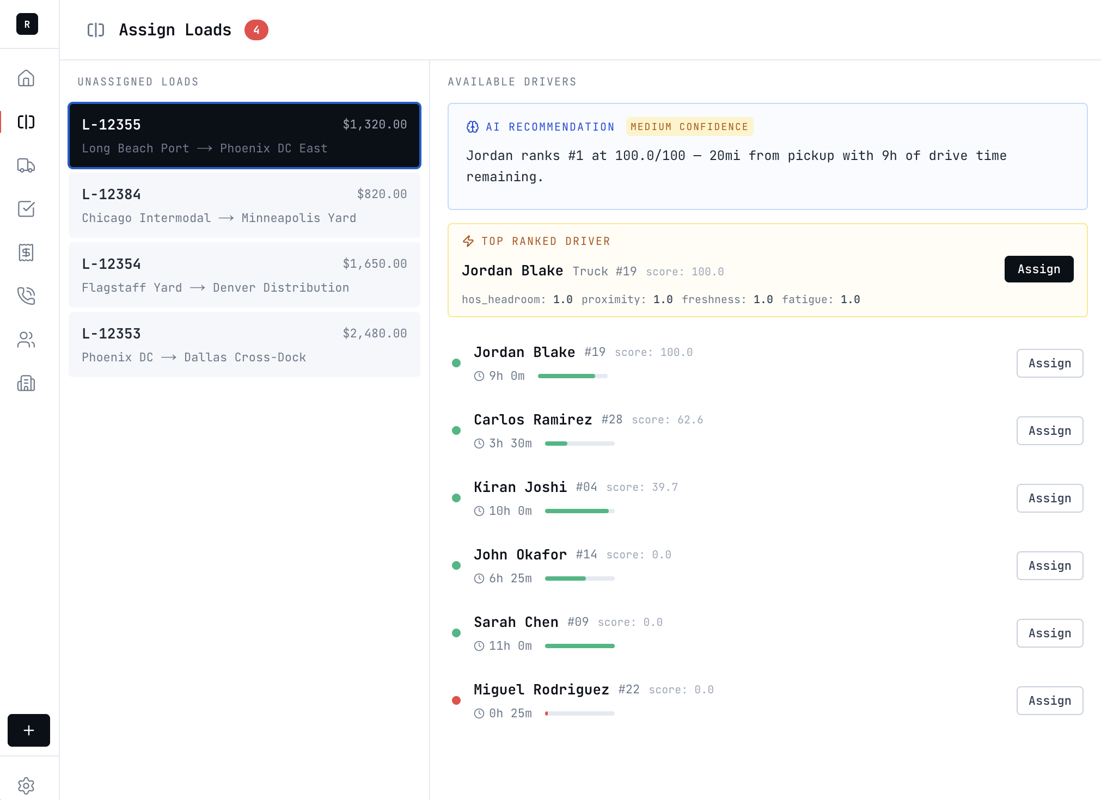Assign Carlos Ramirez to the load
Screen dimensions: 1101x800
(x=1049, y=430)
